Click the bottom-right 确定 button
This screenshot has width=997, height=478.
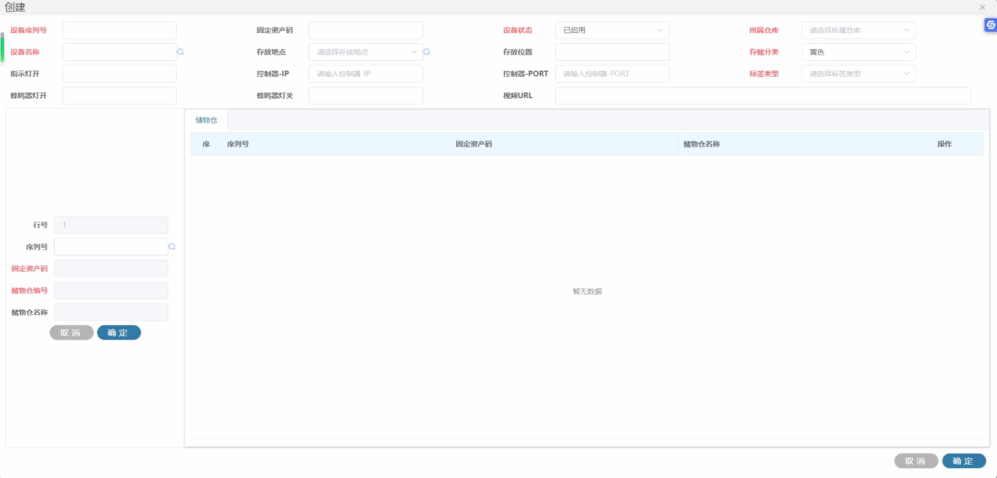point(964,461)
